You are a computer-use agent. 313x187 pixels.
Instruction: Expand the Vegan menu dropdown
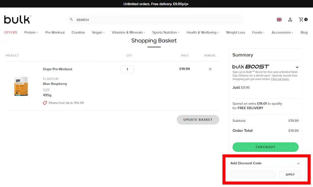(x=98, y=32)
